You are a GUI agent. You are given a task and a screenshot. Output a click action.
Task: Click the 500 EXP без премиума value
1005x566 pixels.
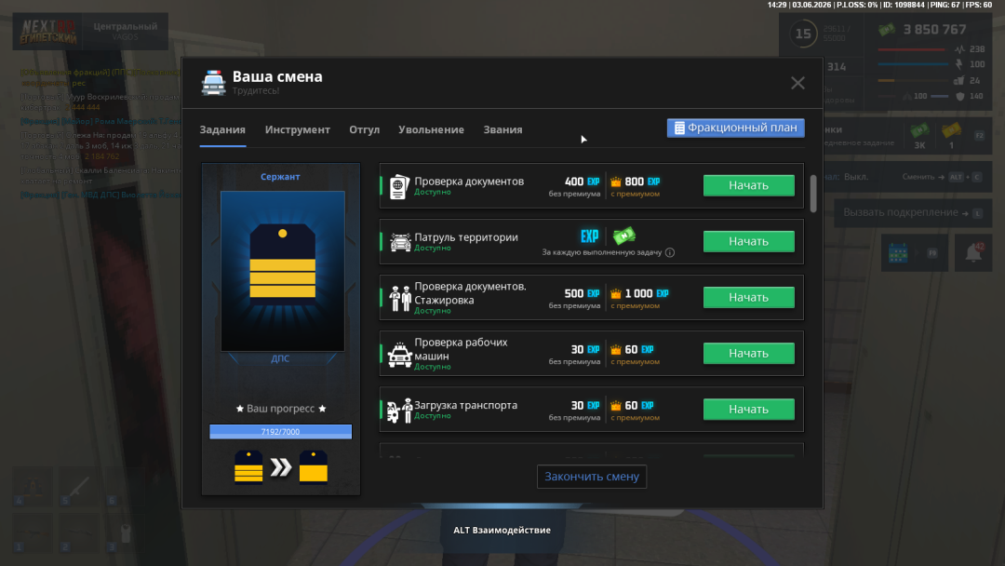coord(582,293)
